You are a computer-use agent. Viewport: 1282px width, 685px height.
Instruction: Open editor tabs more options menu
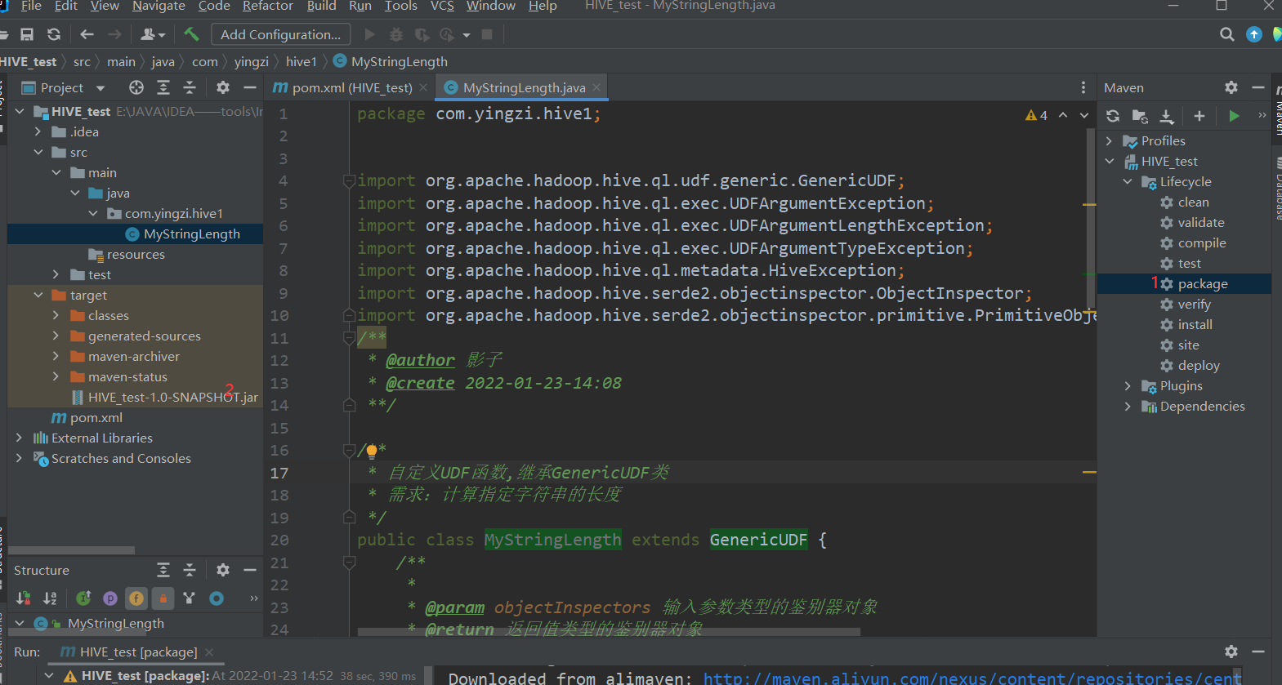pyautogui.click(x=1083, y=87)
